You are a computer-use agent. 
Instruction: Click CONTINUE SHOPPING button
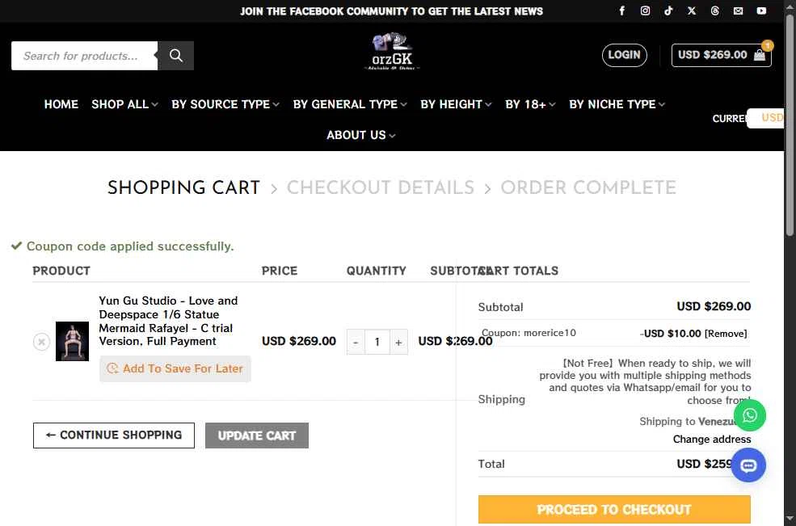click(x=114, y=436)
